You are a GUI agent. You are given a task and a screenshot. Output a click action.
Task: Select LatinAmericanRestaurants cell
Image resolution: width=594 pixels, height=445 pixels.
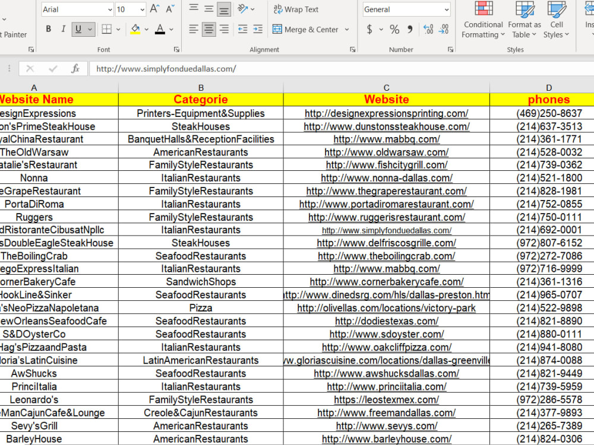tap(201, 360)
